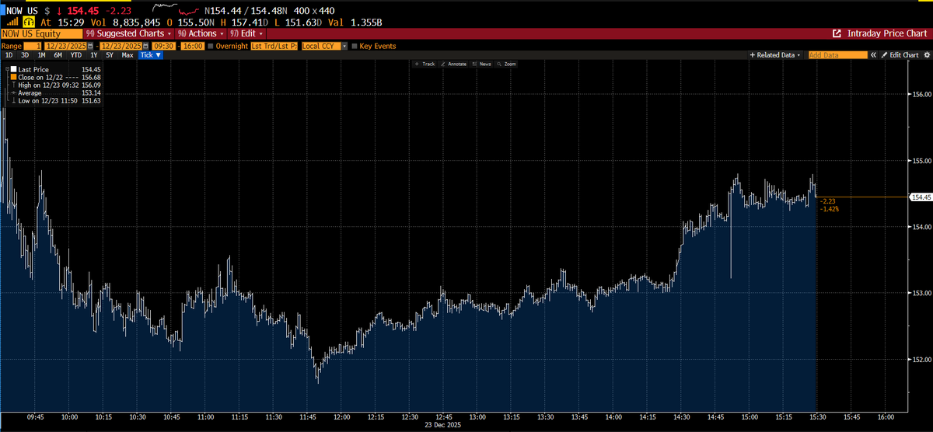
Task: Click the 12:00 time axis label
Action: pyautogui.click(x=341, y=417)
